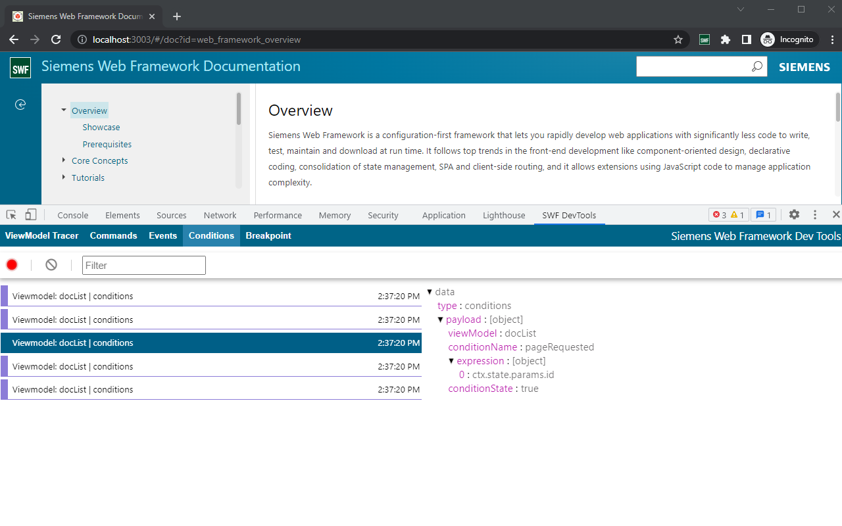The height and width of the screenshot is (526, 842).
Task: Bookmark page with the star icon
Action: 678,39
